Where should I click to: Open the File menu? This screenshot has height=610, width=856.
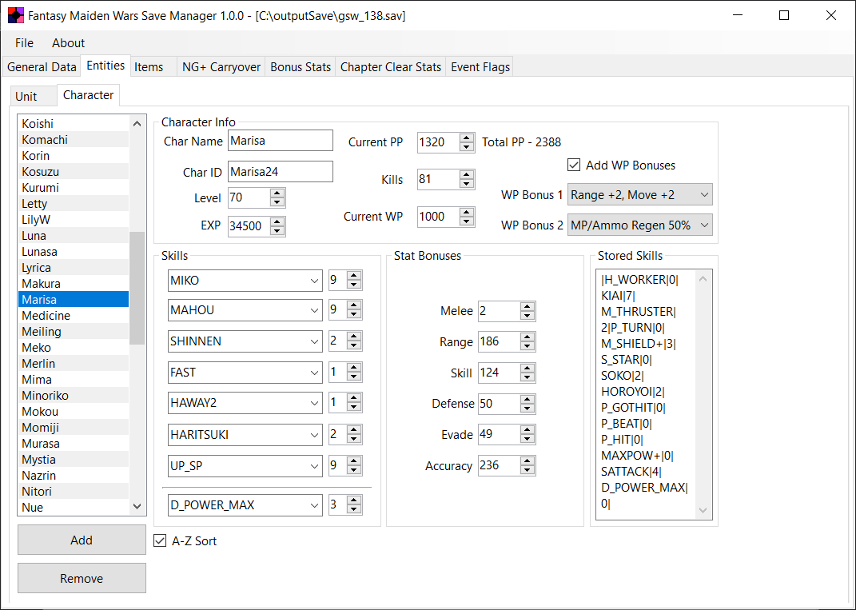pos(24,42)
